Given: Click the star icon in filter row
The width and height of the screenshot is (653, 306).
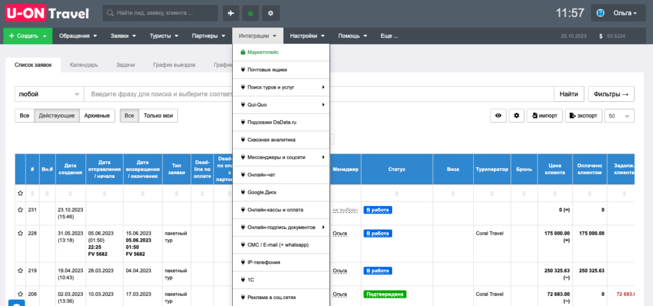Looking at the screenshot, I should [x=20, y=193].
